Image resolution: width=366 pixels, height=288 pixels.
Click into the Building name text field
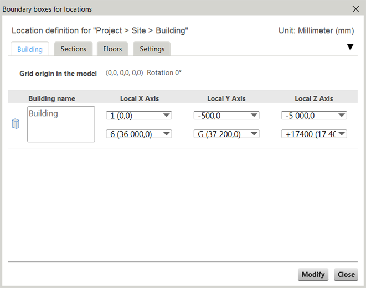tap(61, 124)
